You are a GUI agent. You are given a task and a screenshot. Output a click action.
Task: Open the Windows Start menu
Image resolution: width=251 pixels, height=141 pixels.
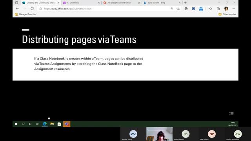(16, 124)
